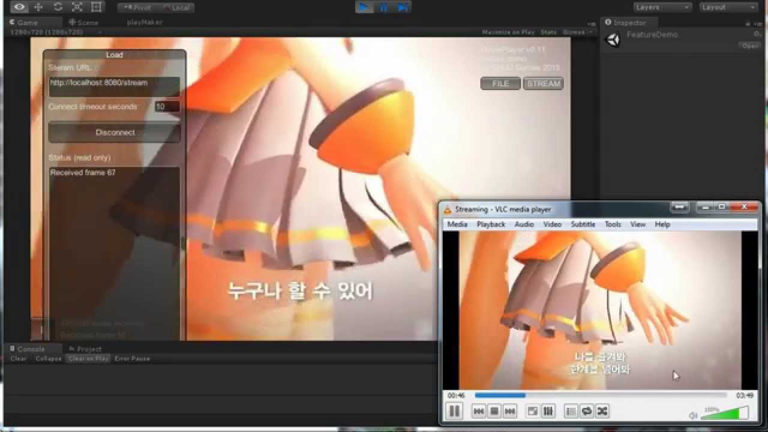Toggle Clear on Play in Console

tap(89, 358)
